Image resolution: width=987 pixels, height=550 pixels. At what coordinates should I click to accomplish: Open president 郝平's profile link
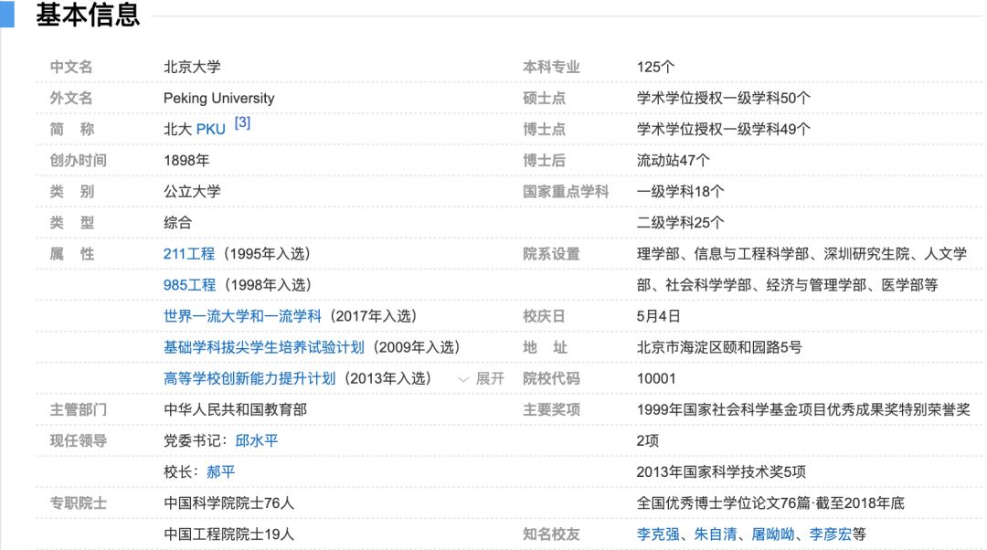218,471
